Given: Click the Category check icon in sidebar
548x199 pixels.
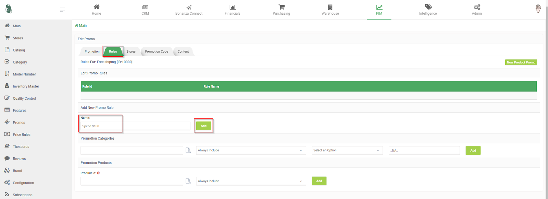Looking at the screenshot, I should pos(7,62).
